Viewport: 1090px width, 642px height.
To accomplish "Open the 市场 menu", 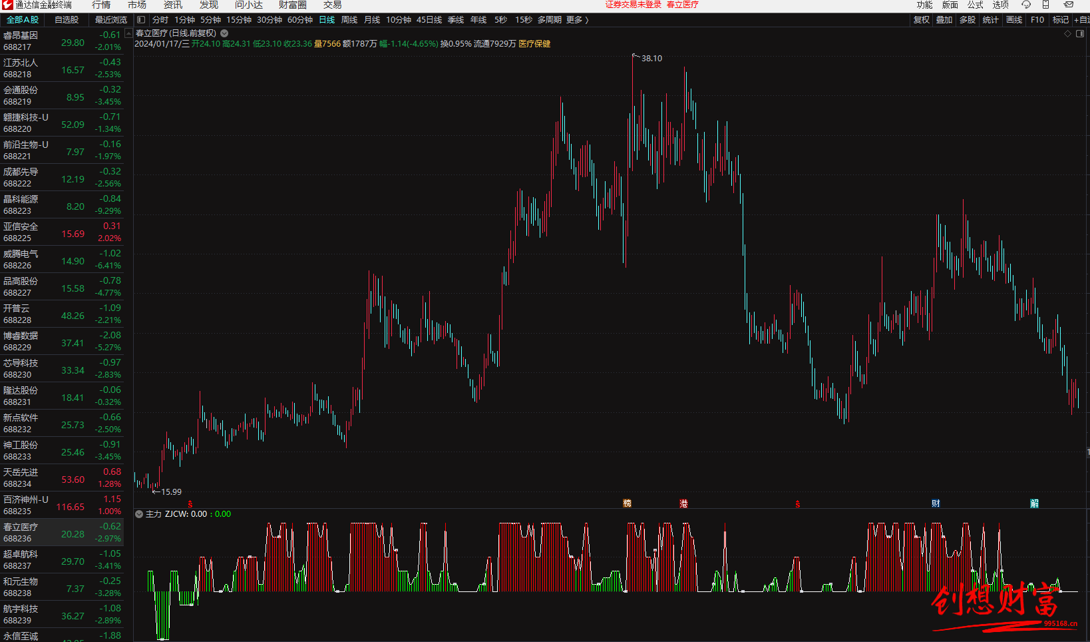I will [x=137, y=5].
